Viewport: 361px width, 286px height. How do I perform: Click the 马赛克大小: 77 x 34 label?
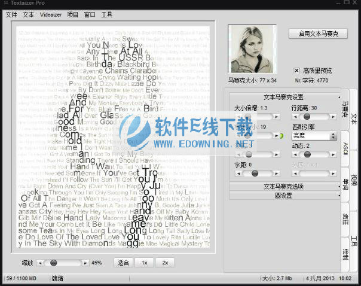tap(252, 80)
